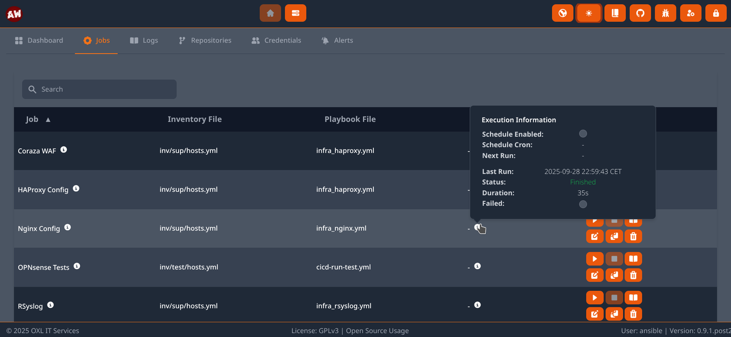Switch the theme with the sun icon
Viewport: 731px width, 337px height.
(588, 13)
